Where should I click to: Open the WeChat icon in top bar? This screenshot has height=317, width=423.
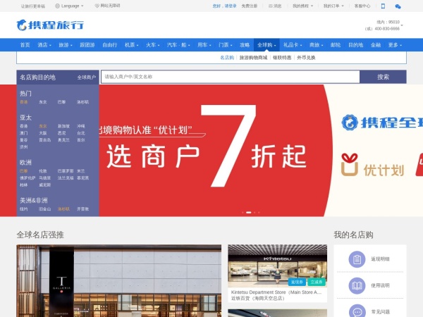pyautogui.click(x=398, y=6)
